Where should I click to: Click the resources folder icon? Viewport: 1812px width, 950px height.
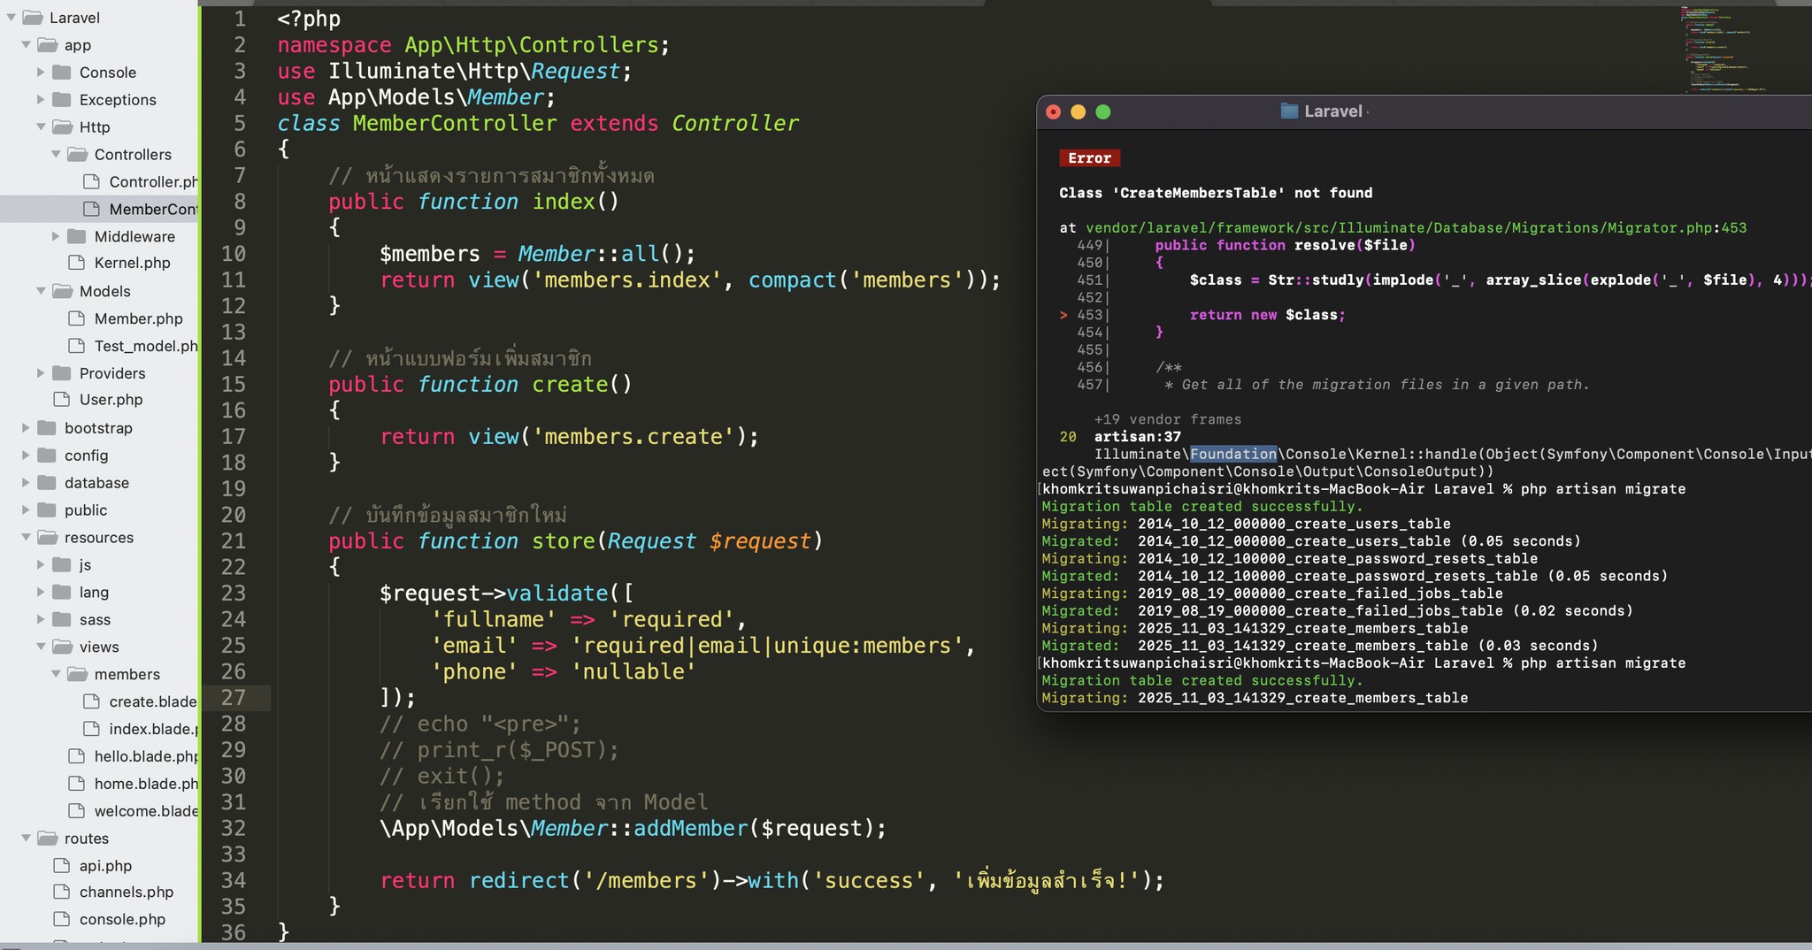pos(47,537)
